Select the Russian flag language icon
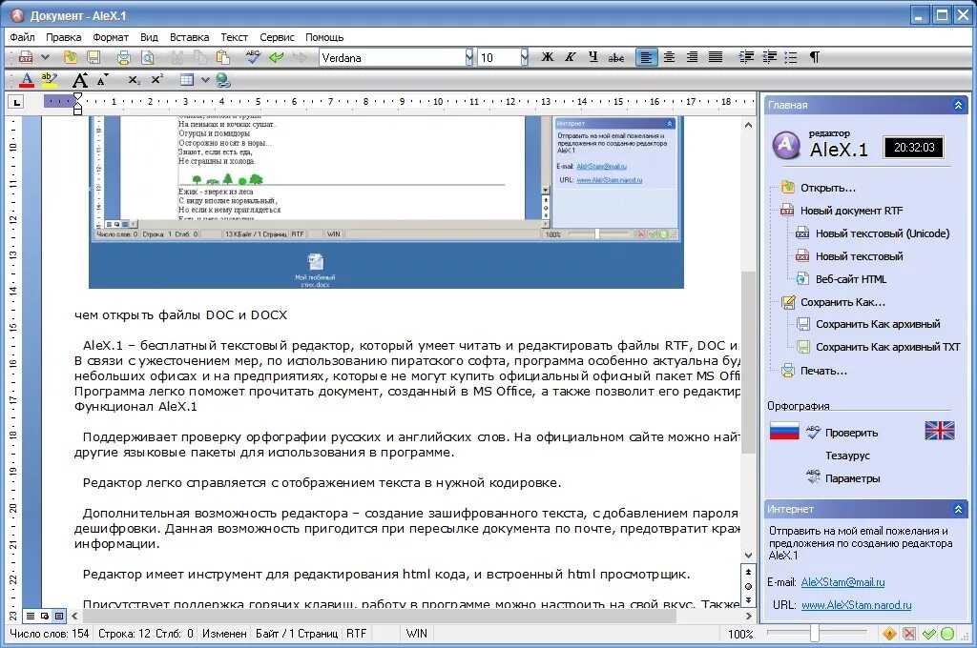977x648 pixels. 784,431
